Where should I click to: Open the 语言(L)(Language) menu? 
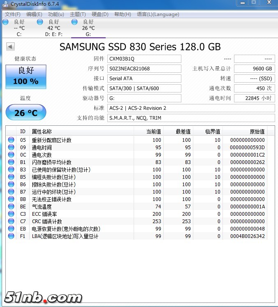(x=158, y=14)
